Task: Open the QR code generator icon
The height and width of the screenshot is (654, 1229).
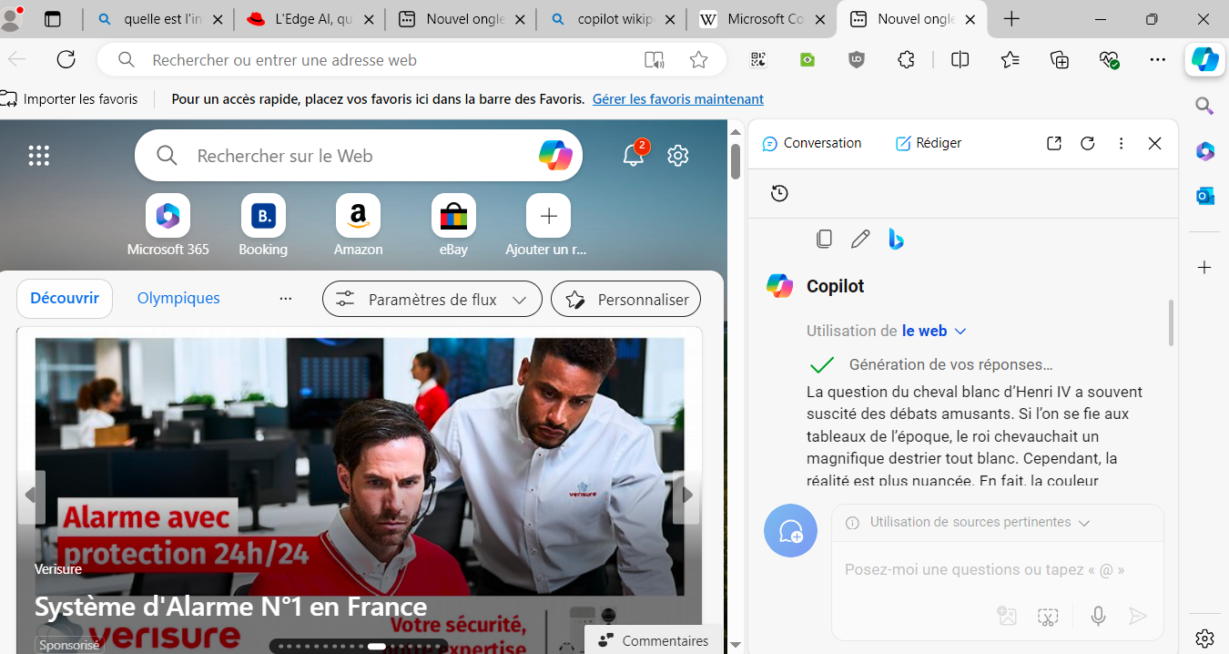Action: click(x=758, y=60)
